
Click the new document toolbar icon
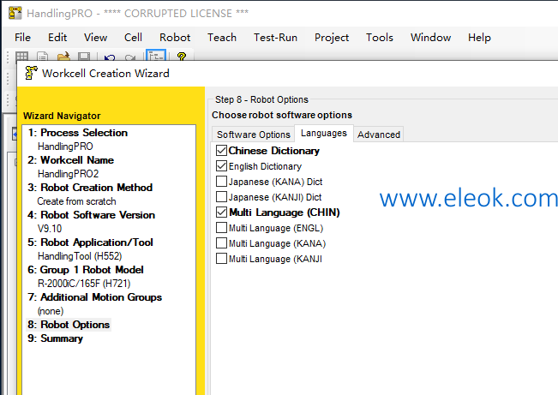[42, 57]
